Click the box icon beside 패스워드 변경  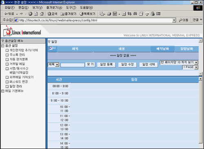(7, 82)
